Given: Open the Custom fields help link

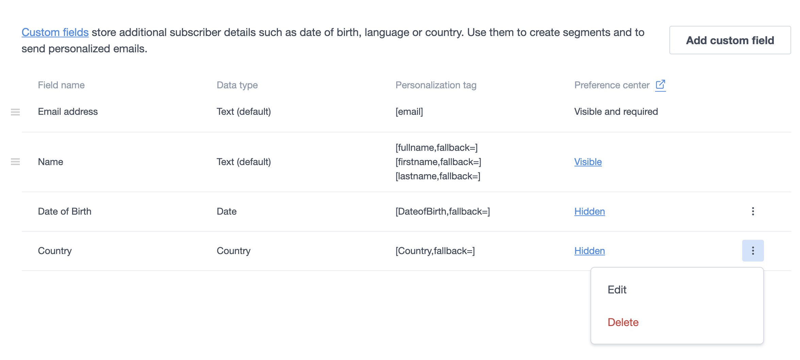Looking at the screenshot, I should [x=55, y=32].
